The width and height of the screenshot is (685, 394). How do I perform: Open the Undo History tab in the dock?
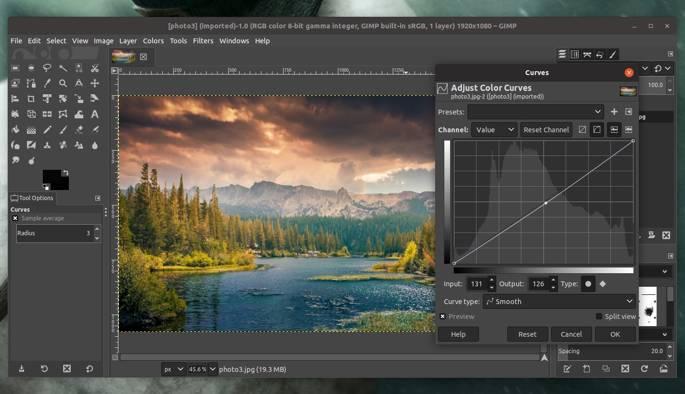click(600, 54)
